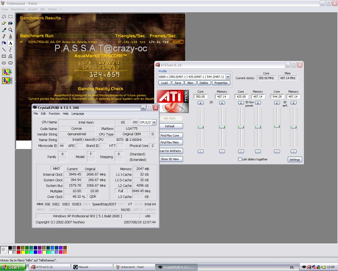Choose transparent background drawing option
Image resolution: width=338 pixels, height=271 pixels.
click(7, 80)
